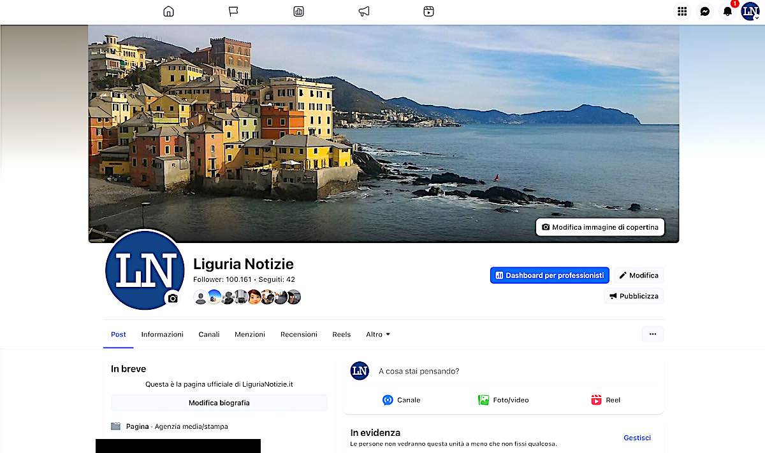Open Ad Center via megaphone icon
The height and width of the screenshot is (453, 765).
tap(363, 11)
